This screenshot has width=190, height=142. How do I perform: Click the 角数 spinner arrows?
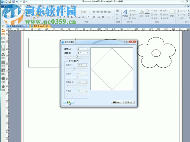tap(88, 49)
